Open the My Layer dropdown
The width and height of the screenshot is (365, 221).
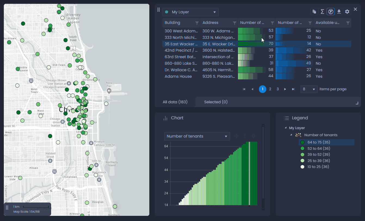click(x=190, y=12)
